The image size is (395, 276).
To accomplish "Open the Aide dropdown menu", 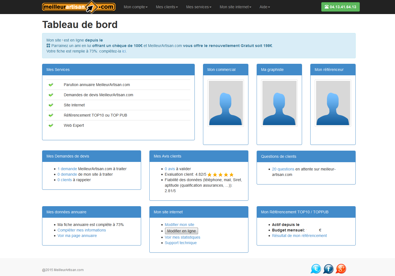I will (x=265, y=7).
